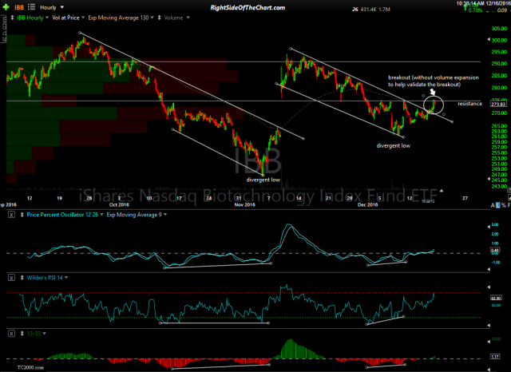Screen dimensions: 511x372
Task: Select the resistance annotation text
Action: (x=469, y=104)
